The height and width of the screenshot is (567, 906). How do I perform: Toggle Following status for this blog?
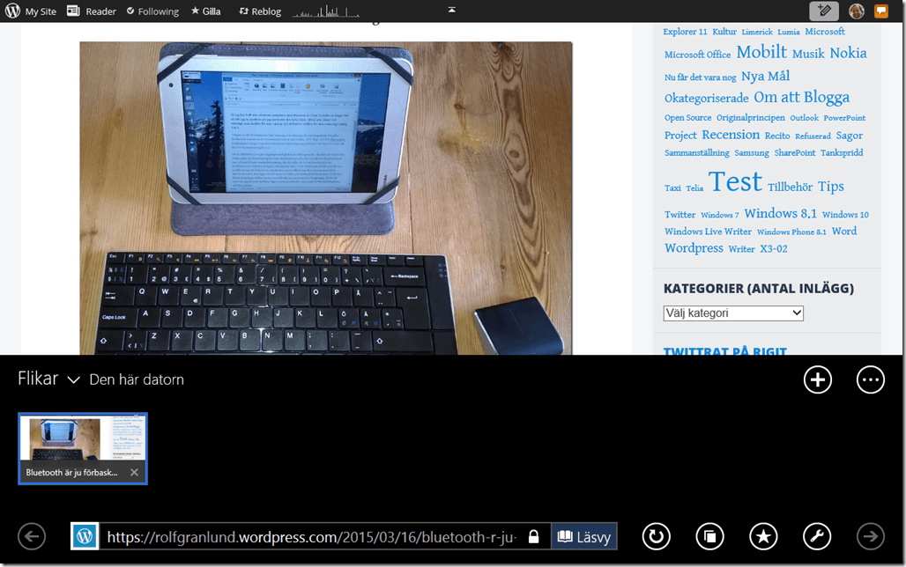tap(152, 11)
